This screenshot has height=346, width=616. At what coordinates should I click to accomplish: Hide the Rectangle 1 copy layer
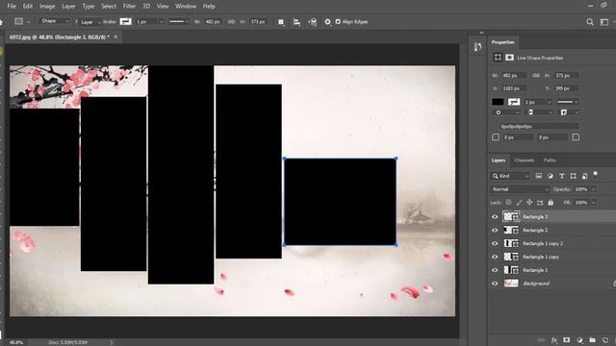pos(495,257)
